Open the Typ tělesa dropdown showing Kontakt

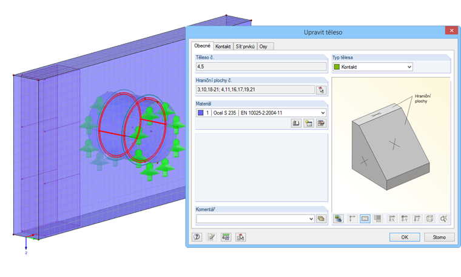(x=373, y=67)
